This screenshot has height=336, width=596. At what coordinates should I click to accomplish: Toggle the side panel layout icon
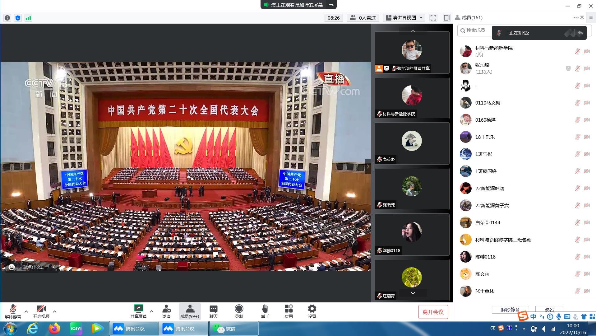(446, 18)
